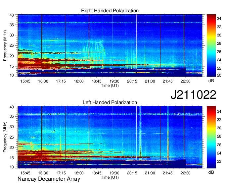Viewport: 225px width, 183px height.
Task: Click the Left Handed Polarization spectrogram image
Action: point(110,137)
